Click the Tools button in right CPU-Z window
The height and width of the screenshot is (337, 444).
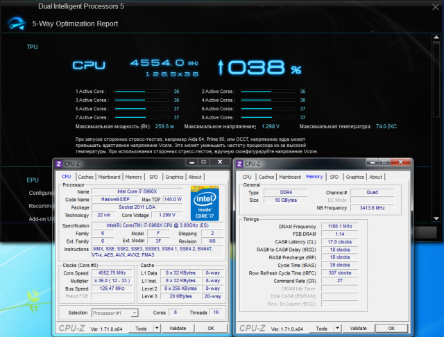pos(321,329)
